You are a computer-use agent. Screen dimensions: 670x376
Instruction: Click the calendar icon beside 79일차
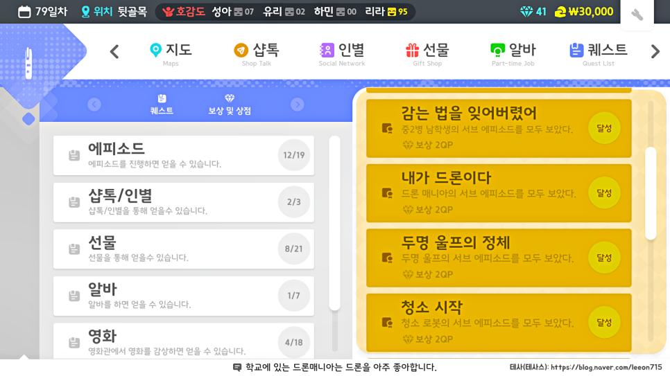pyautogui.click(x=24, y=12)
